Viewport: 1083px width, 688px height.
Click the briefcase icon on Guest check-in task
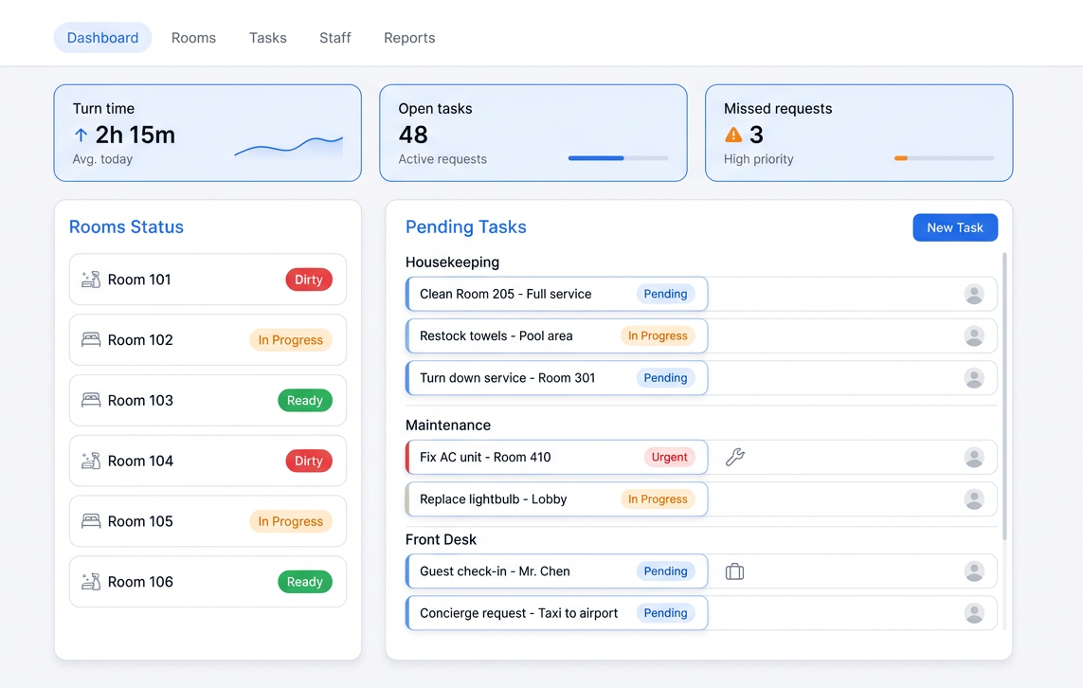(x=734, y=570)
